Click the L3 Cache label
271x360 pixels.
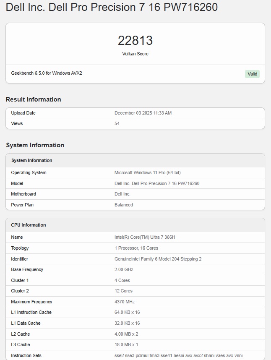21,344
